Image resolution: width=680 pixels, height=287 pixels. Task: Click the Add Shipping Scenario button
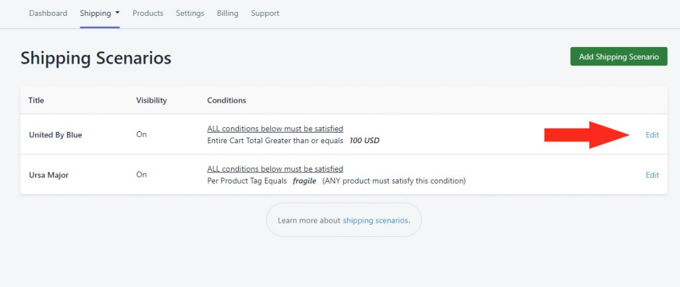(x=619, y=57)
